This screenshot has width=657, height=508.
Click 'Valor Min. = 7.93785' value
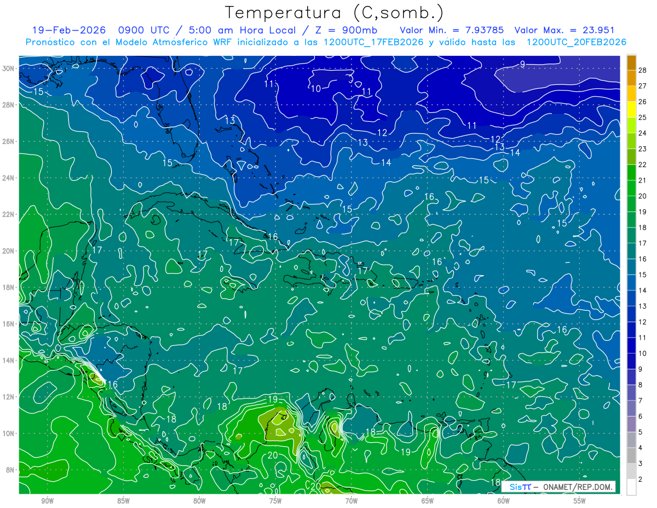pyautogui.click(x=452, y=30)
